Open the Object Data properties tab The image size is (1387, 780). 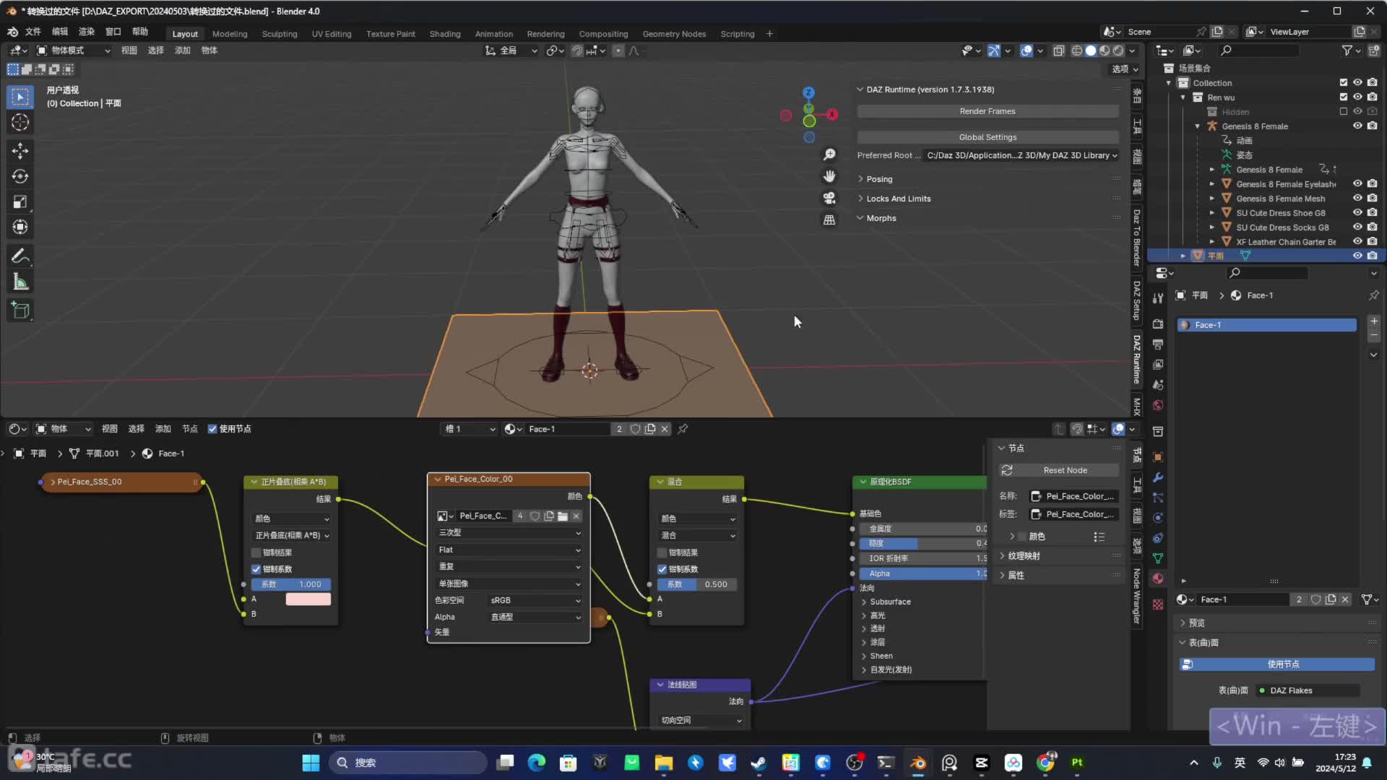click(1158, 558)
